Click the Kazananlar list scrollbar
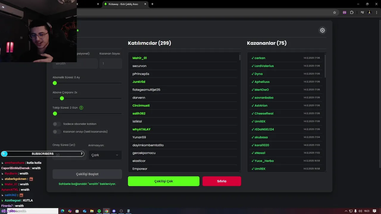381x214 pixels. (x=325, y=66)
